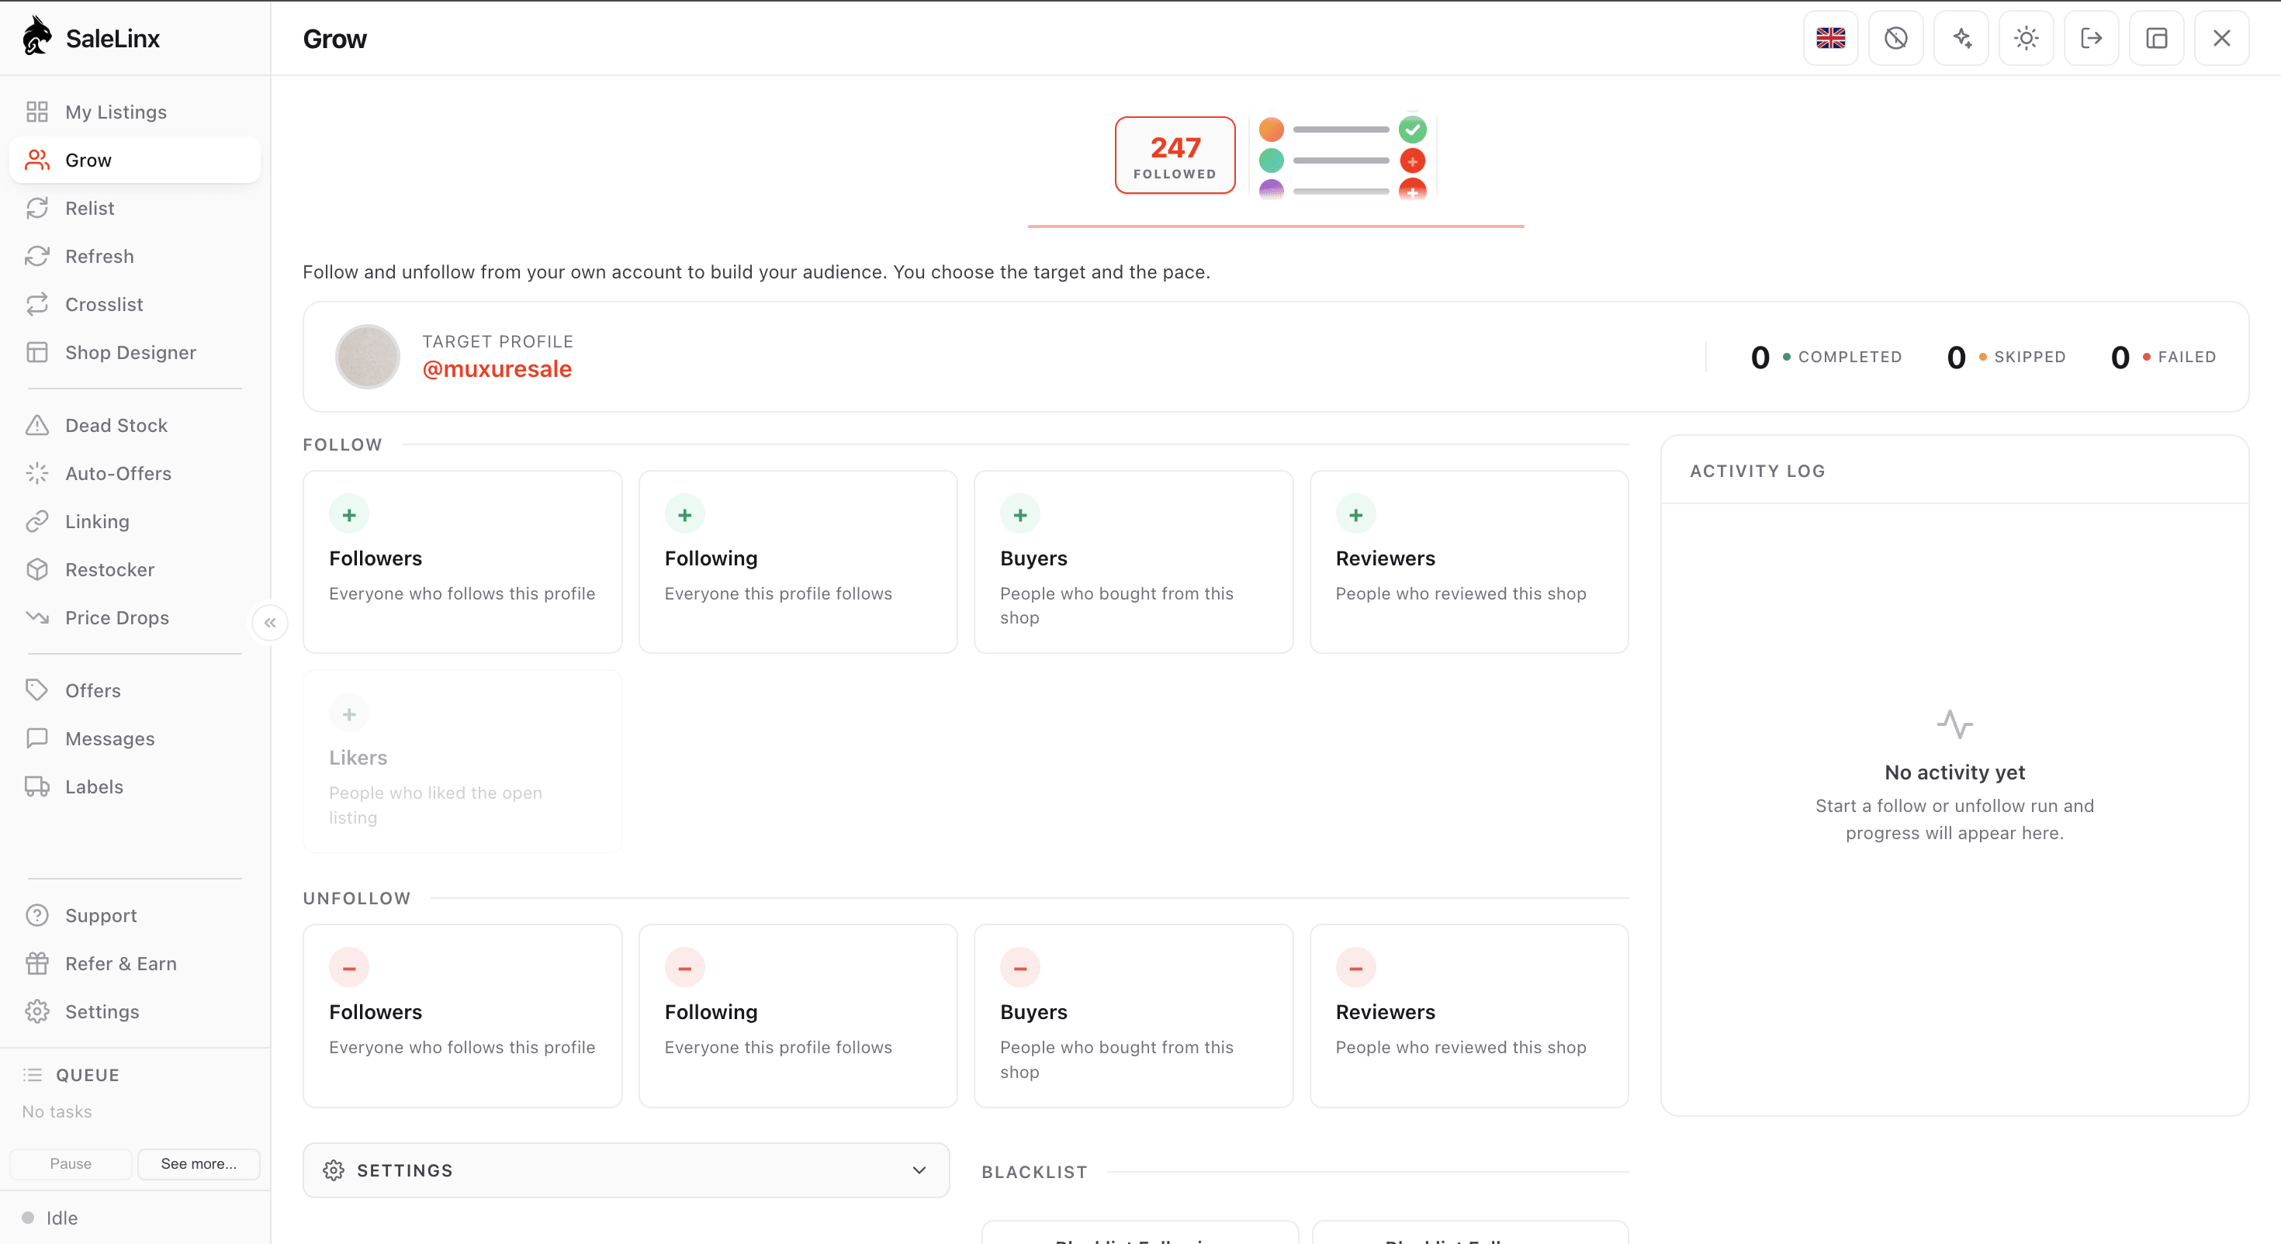Click the Pause button in the queue
Image resolution: width=2281 pixels, height=1244 pixels.
(71, 1163)
